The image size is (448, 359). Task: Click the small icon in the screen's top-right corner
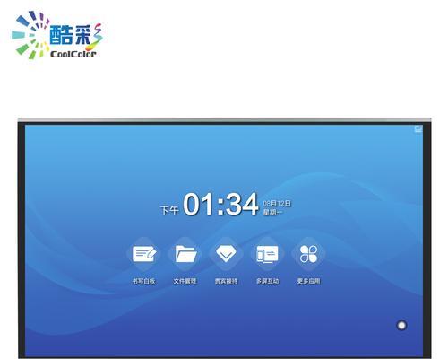pos(418,129)
